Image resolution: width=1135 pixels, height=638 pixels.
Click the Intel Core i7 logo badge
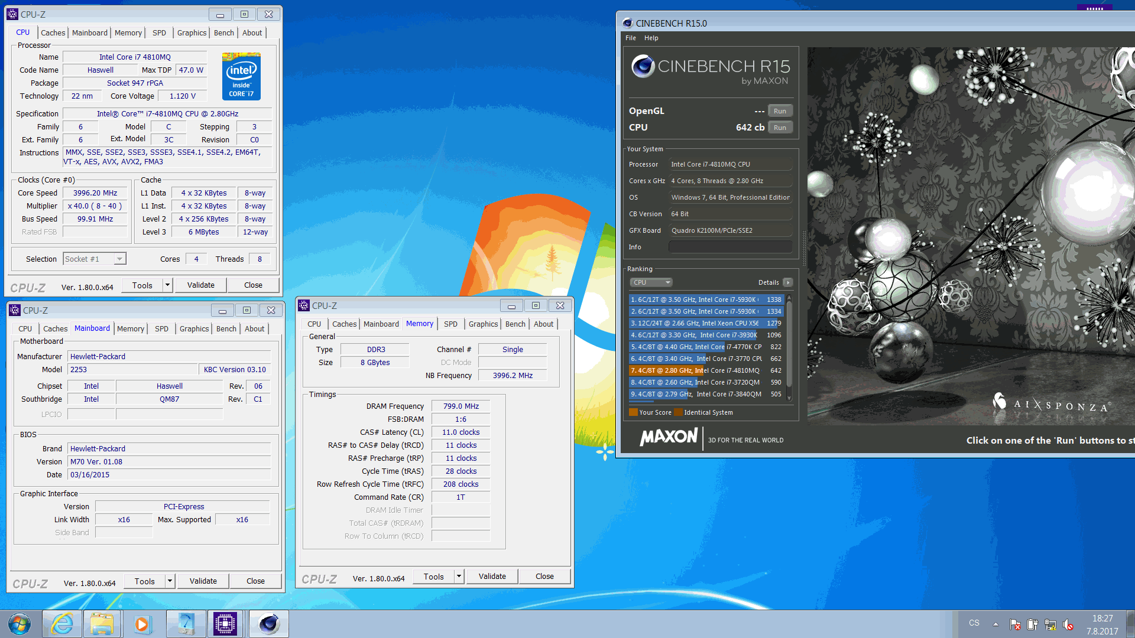click(x=241, y=76)
